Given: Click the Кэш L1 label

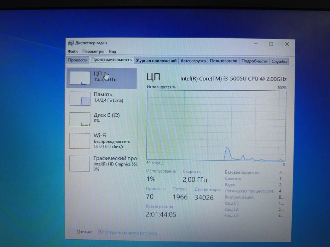Looking at the screenshot, I should point(232,203).
